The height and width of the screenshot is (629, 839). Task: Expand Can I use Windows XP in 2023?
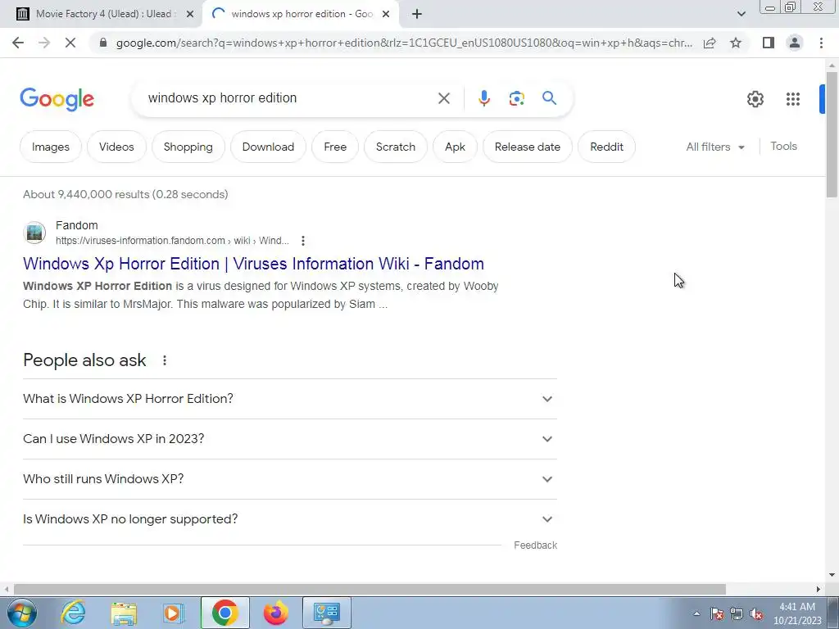[x=290, y=439]
